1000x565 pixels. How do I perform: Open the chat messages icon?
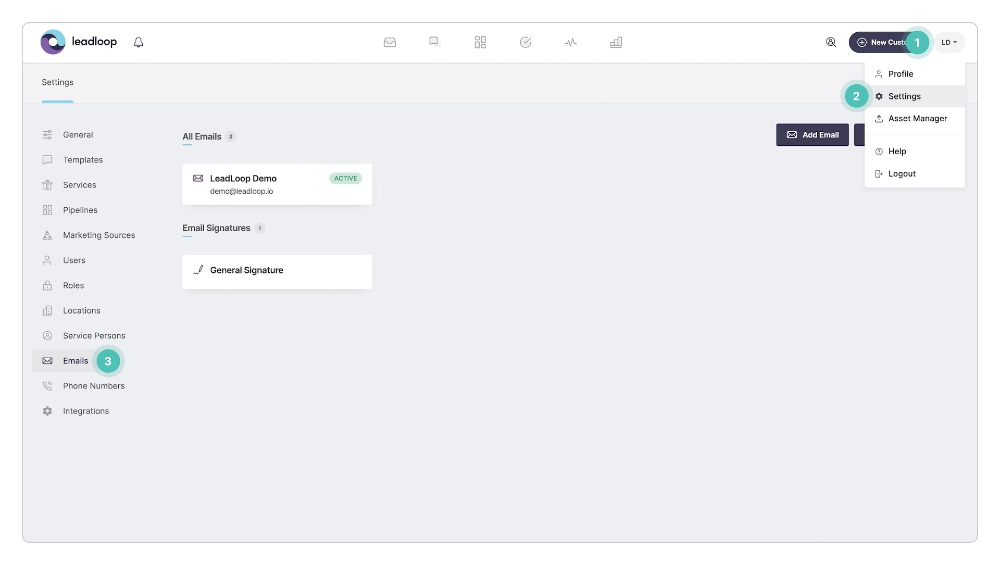tap(435, 42)
